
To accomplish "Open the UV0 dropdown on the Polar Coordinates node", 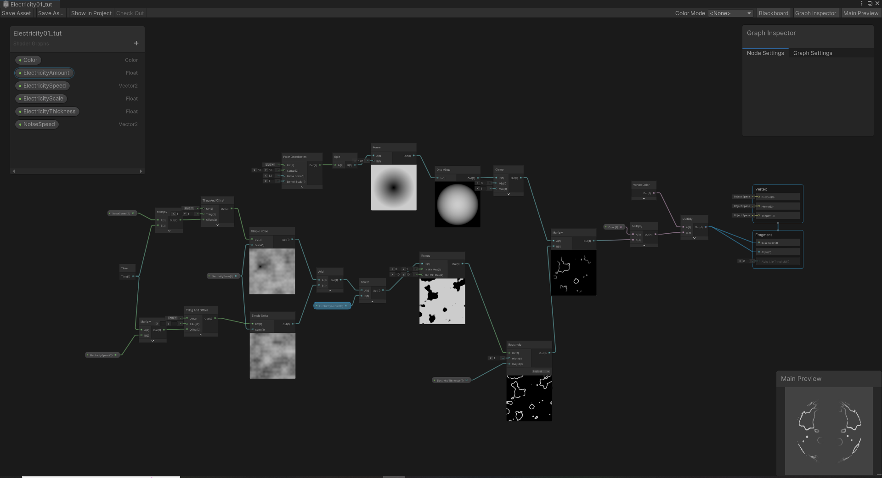I will tap(270, 164).
